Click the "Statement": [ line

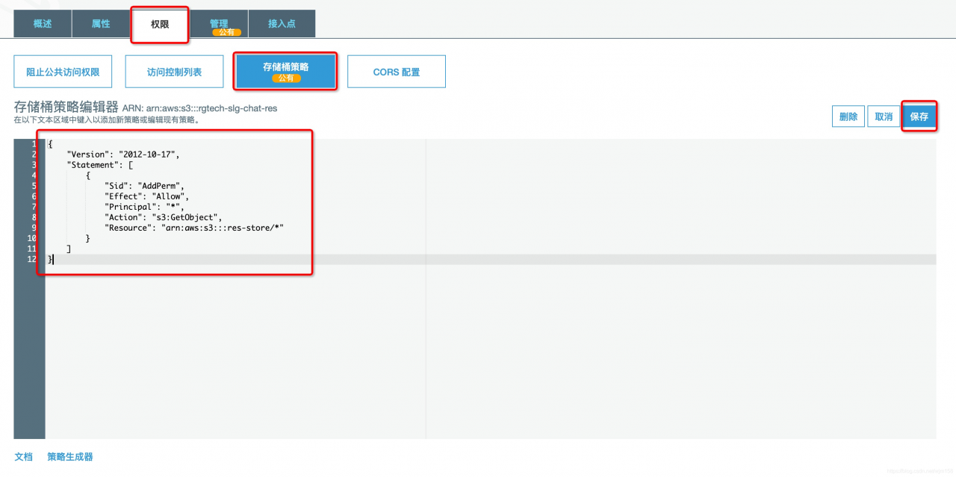tap(100, 165)
